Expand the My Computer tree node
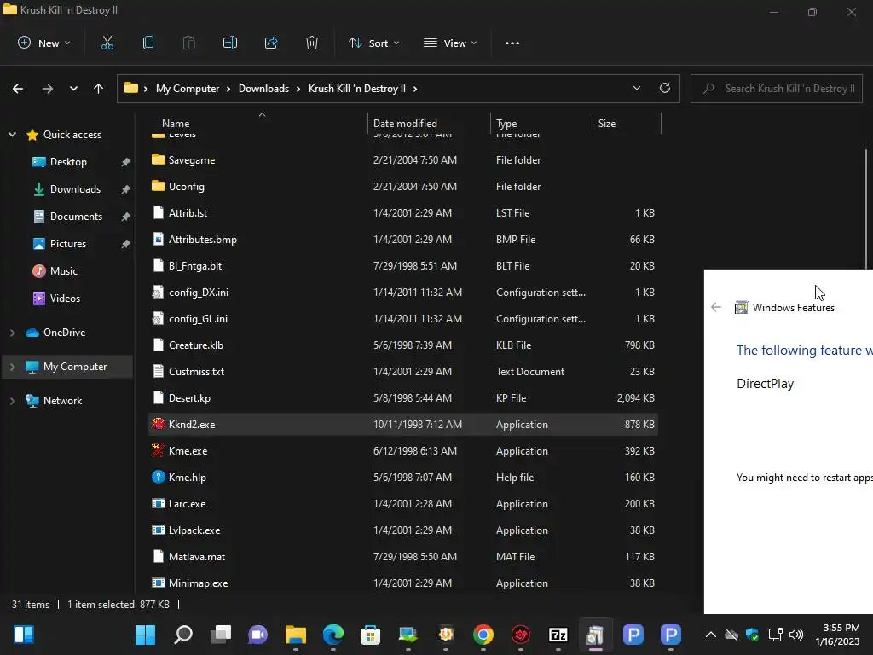 pyautogui.click(x=12, y=367)
